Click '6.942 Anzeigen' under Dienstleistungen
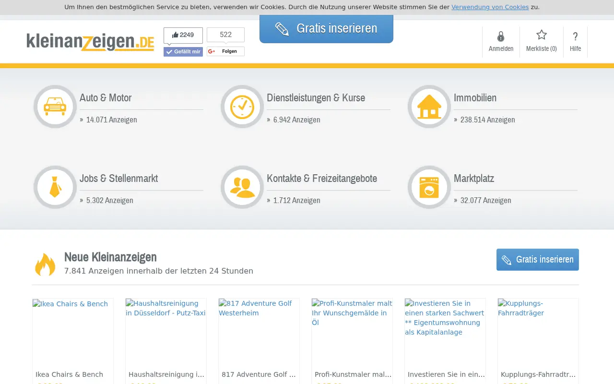 tap(296, 120)
